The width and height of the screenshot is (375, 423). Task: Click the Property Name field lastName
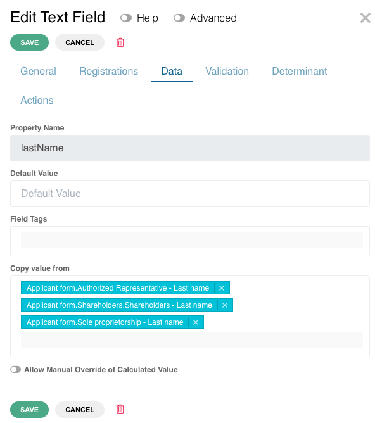pos(190,148)
